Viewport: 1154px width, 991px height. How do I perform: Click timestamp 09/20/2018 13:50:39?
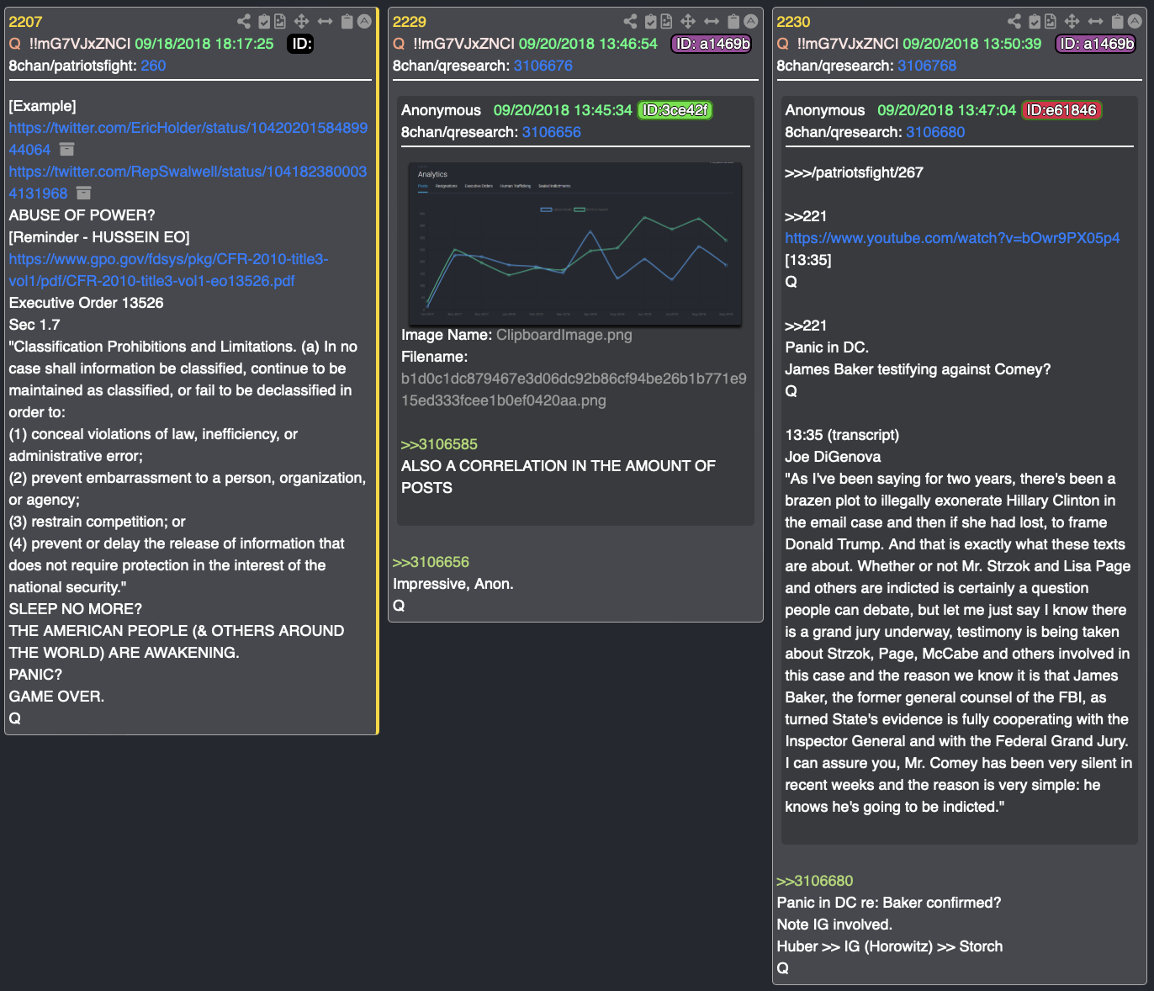point(972,44)
